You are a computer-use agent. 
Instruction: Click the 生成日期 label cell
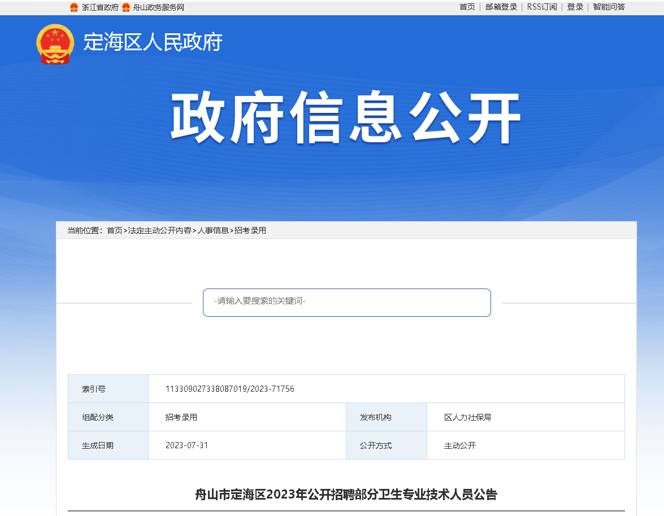[x=108, y=445]
